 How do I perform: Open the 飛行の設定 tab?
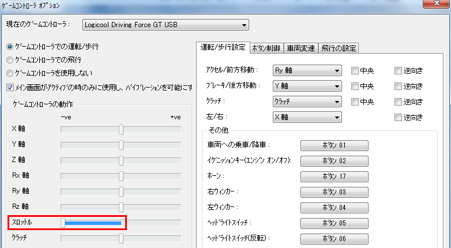click(x=339, y=48)
